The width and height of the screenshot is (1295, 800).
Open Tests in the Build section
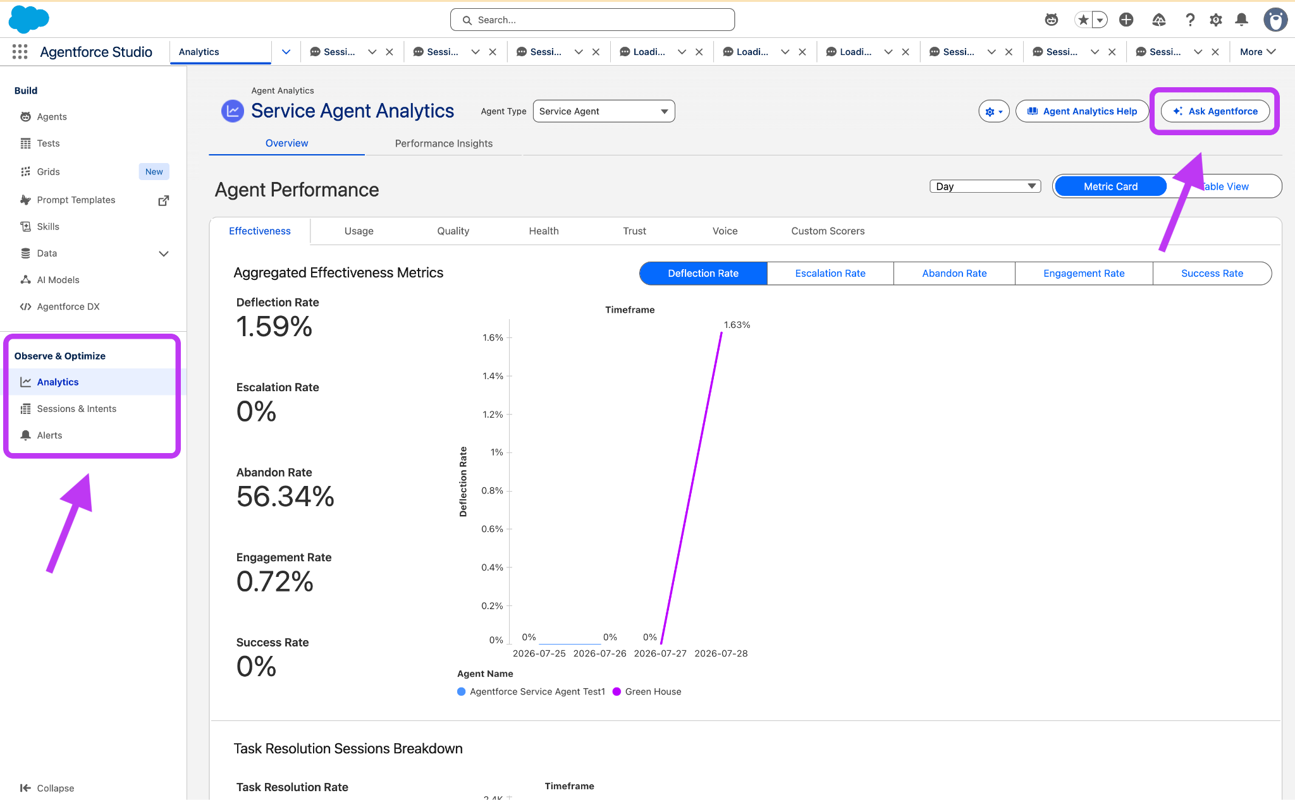(x=48, y=143)
